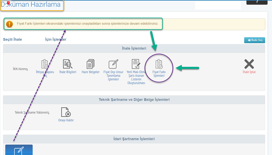Click the orange warning exclamation icon

[x=10, y=24]
